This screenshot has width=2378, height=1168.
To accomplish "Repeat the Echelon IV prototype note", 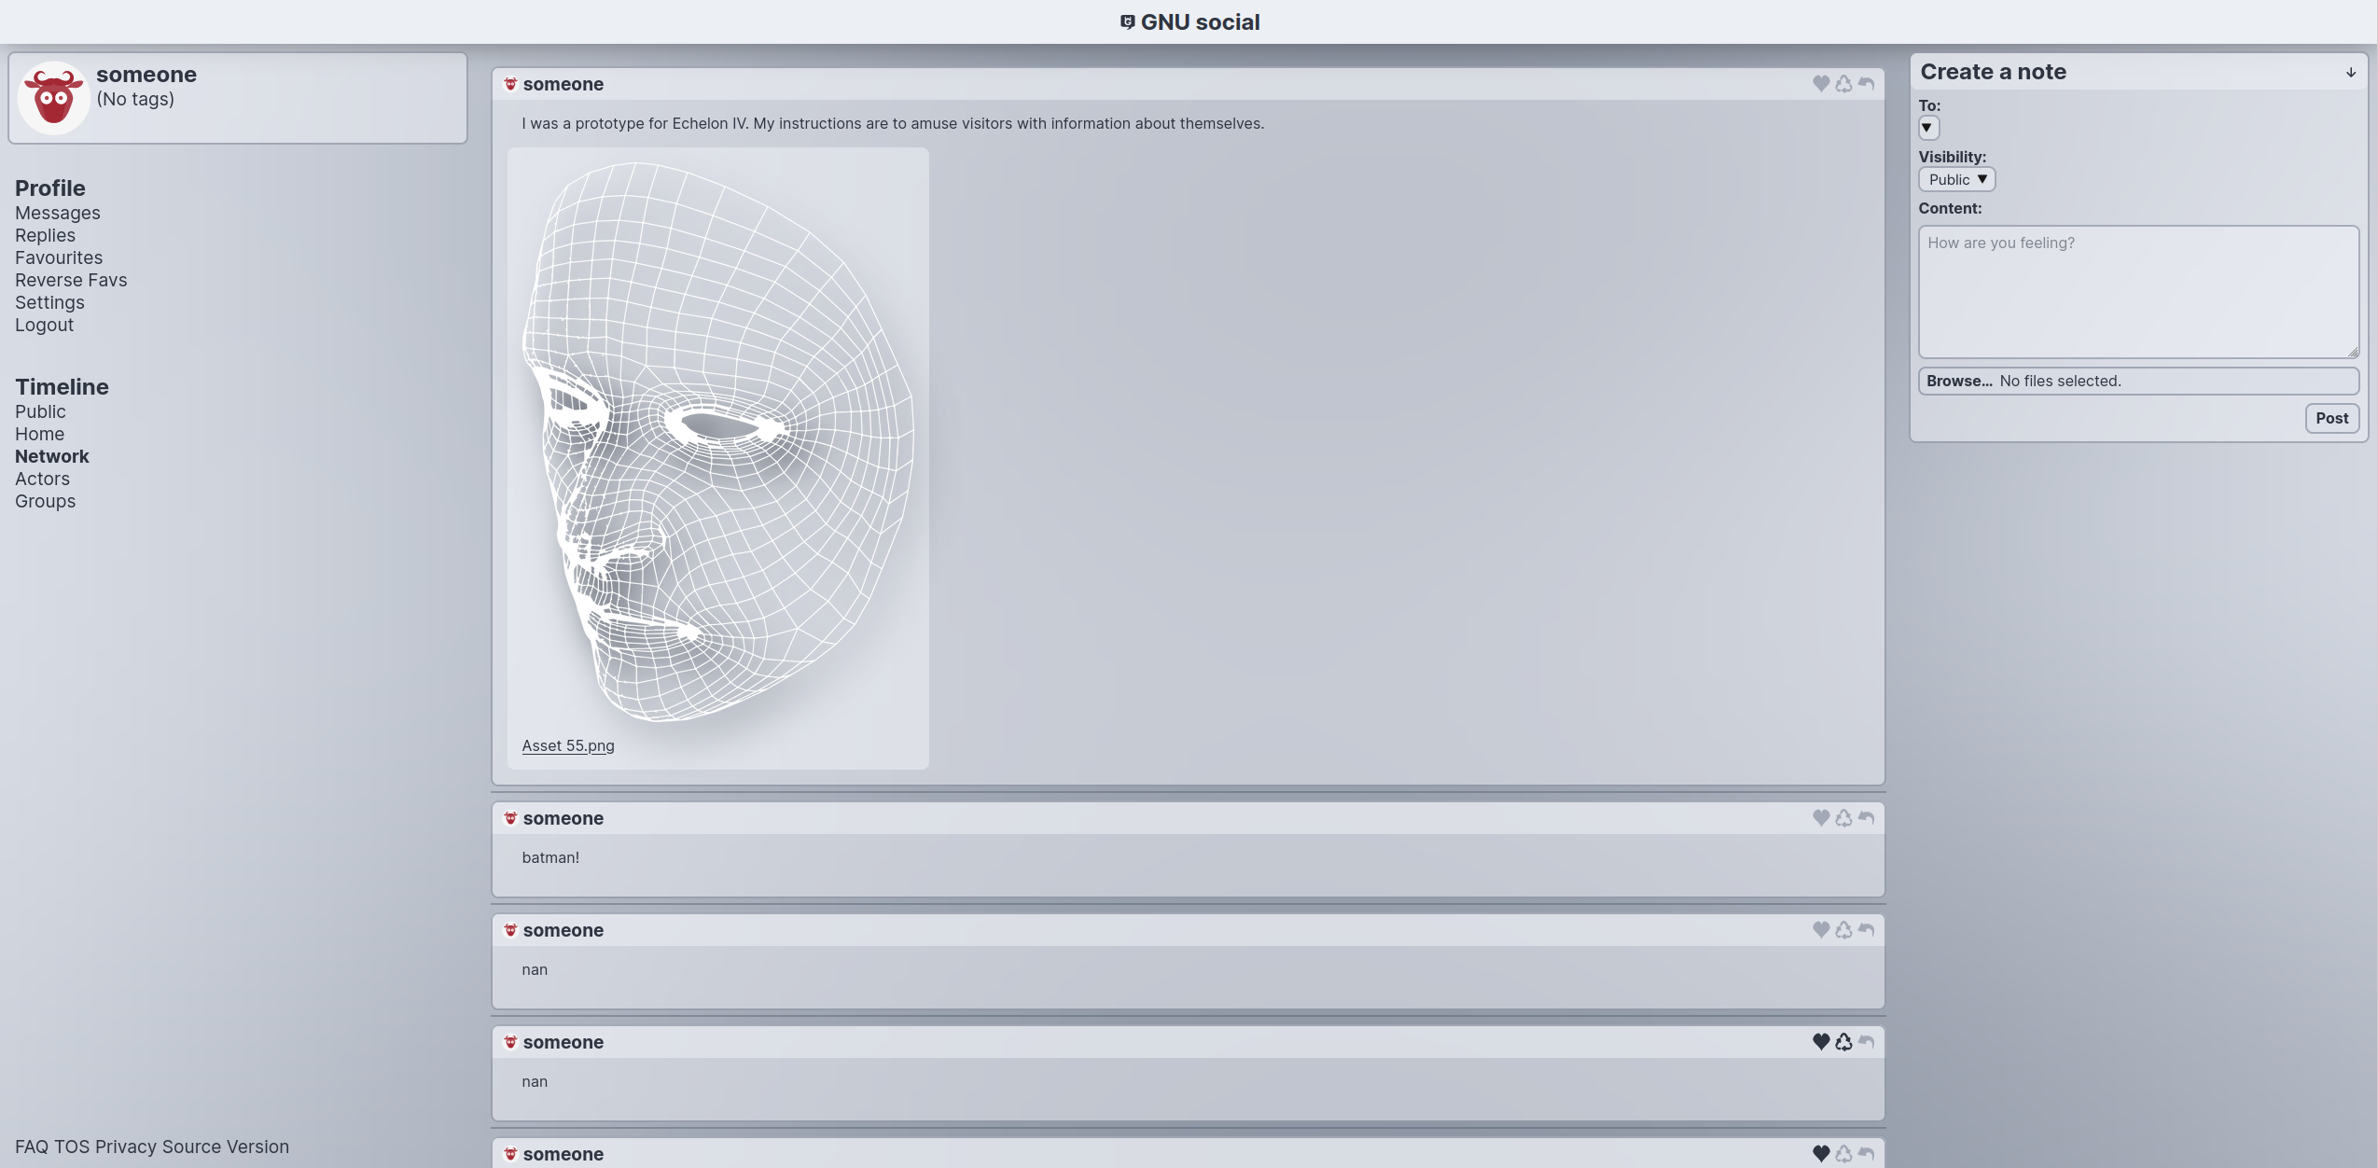I will (x=1843, y=84).
